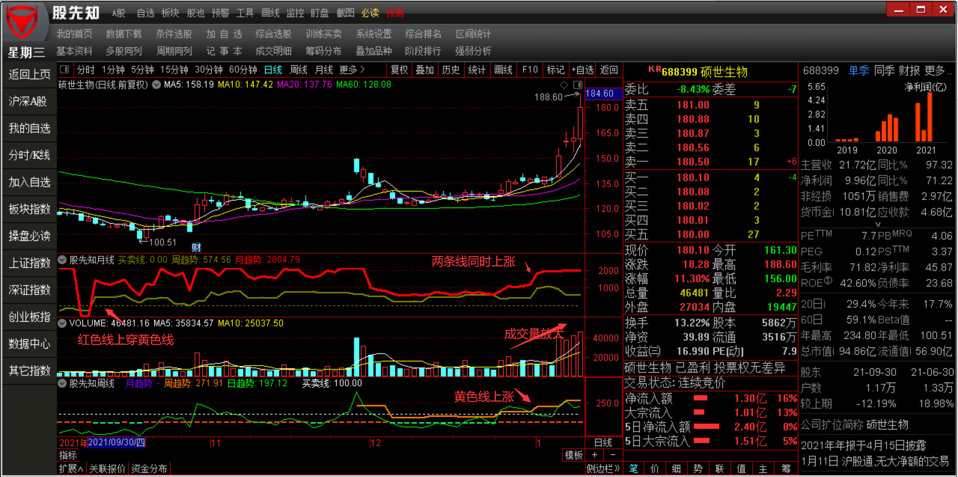Open the indicator dropdown beside 硕世生物(日线.前复权)

click(156, 85)
